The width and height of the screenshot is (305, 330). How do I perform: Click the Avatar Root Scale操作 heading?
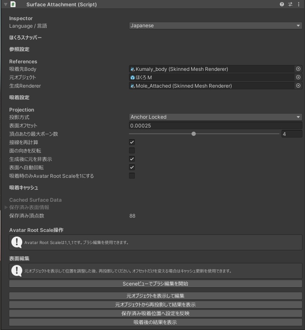(36, 230)
